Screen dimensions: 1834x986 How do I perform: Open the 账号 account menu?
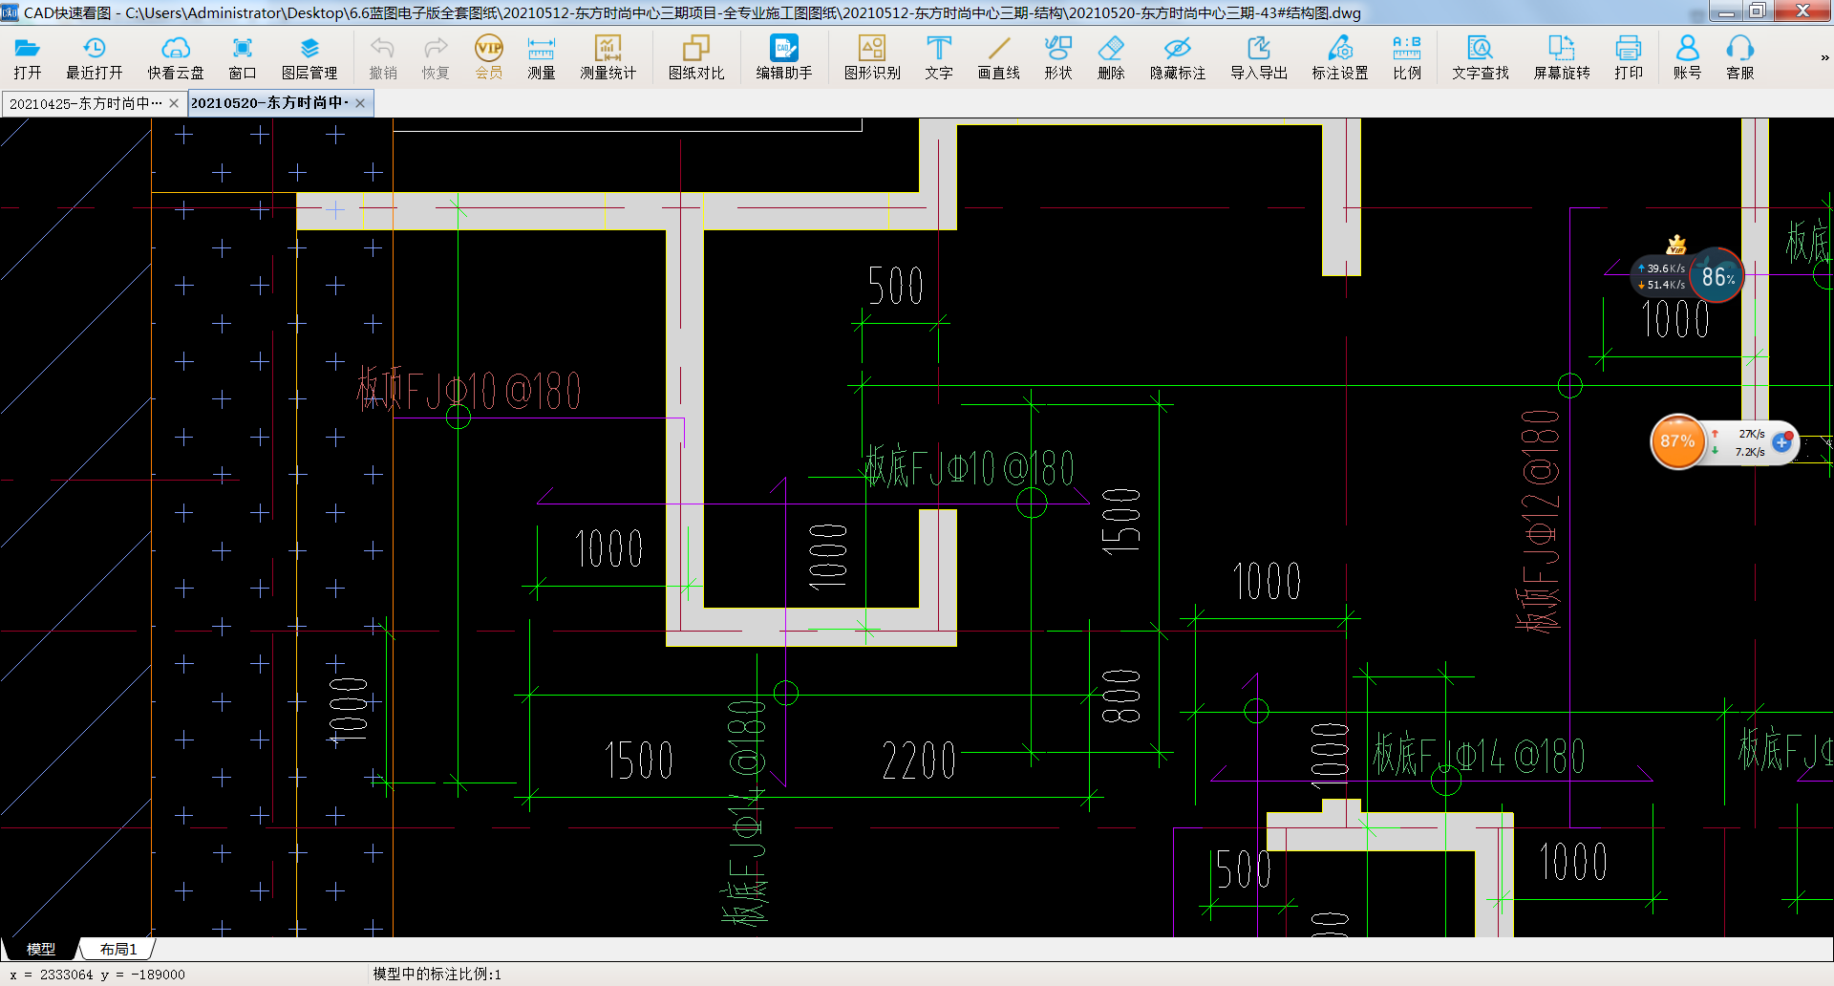click(1688, 58)
